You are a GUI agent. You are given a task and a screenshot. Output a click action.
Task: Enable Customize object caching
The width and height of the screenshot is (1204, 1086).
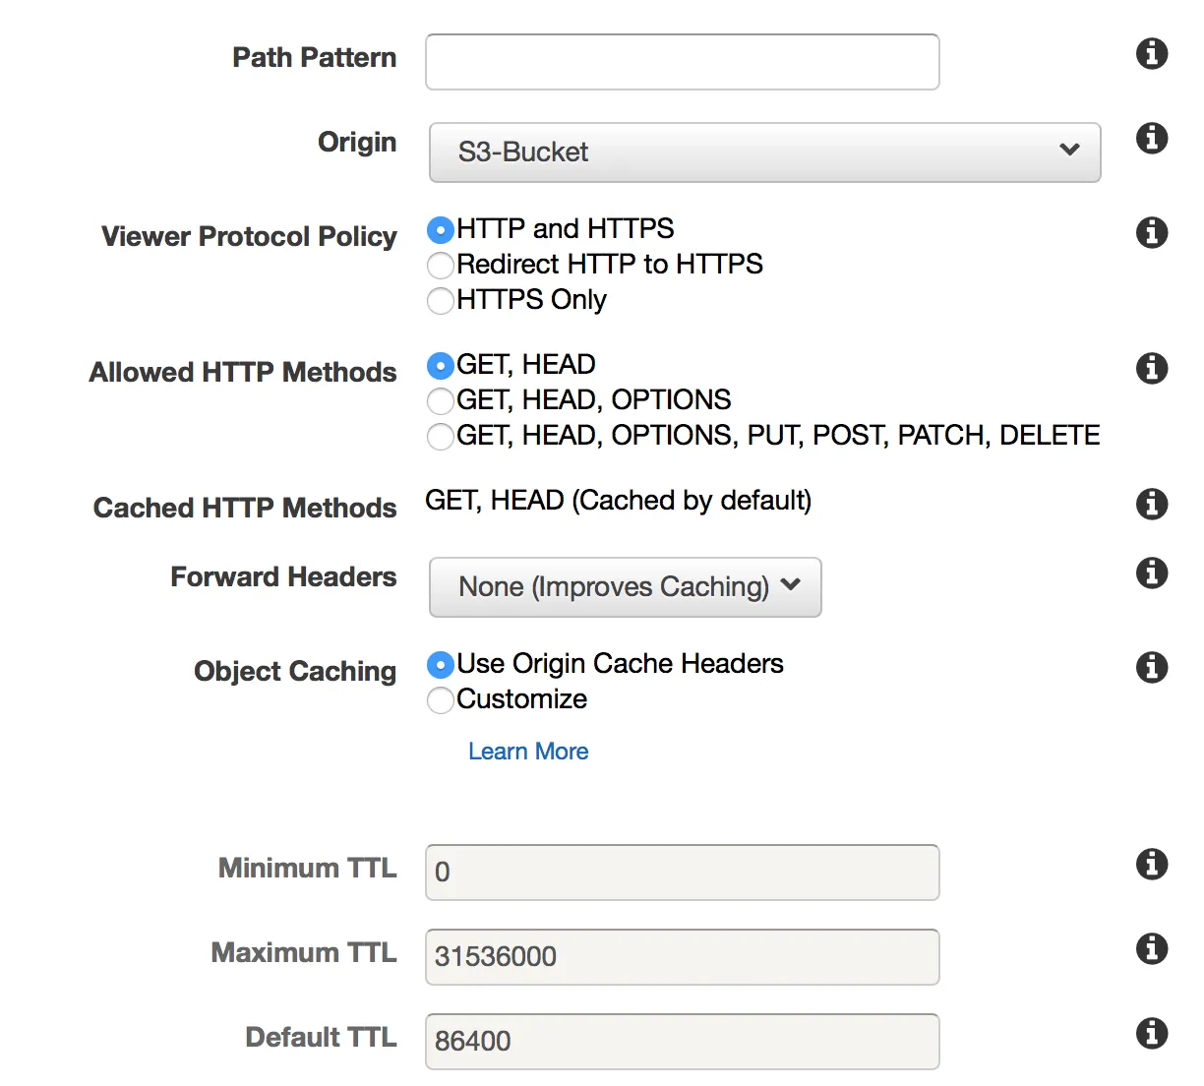441,699
